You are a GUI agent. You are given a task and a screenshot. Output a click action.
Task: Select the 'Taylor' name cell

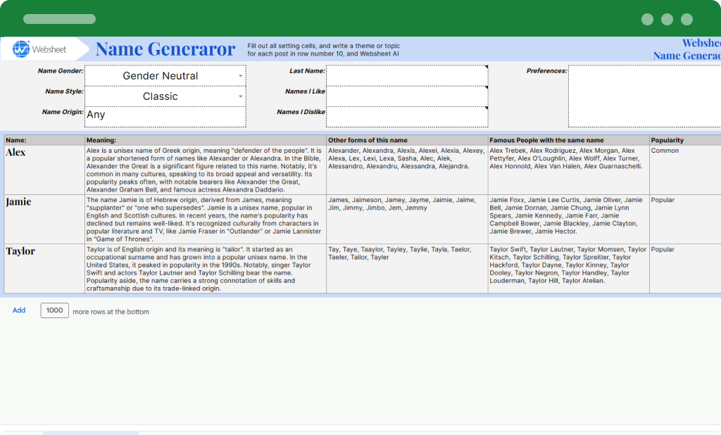point(44,269)
